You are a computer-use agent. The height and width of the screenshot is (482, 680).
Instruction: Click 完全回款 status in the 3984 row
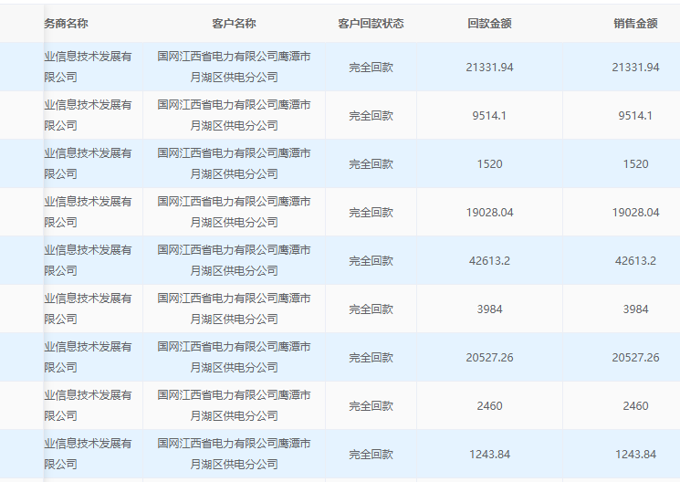pos(371,309)
